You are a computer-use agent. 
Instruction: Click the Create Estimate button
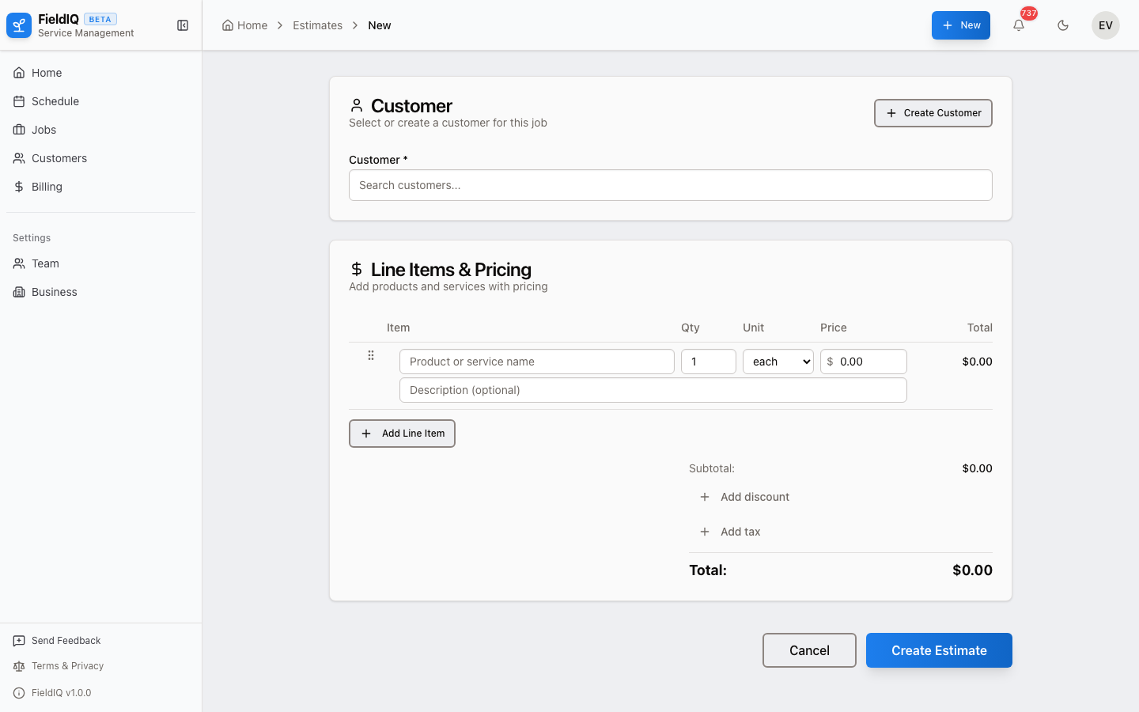pos(939,650)
